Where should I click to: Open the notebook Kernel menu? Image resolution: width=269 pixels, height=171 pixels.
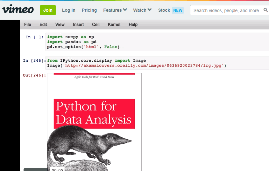[x=114, y=25]
